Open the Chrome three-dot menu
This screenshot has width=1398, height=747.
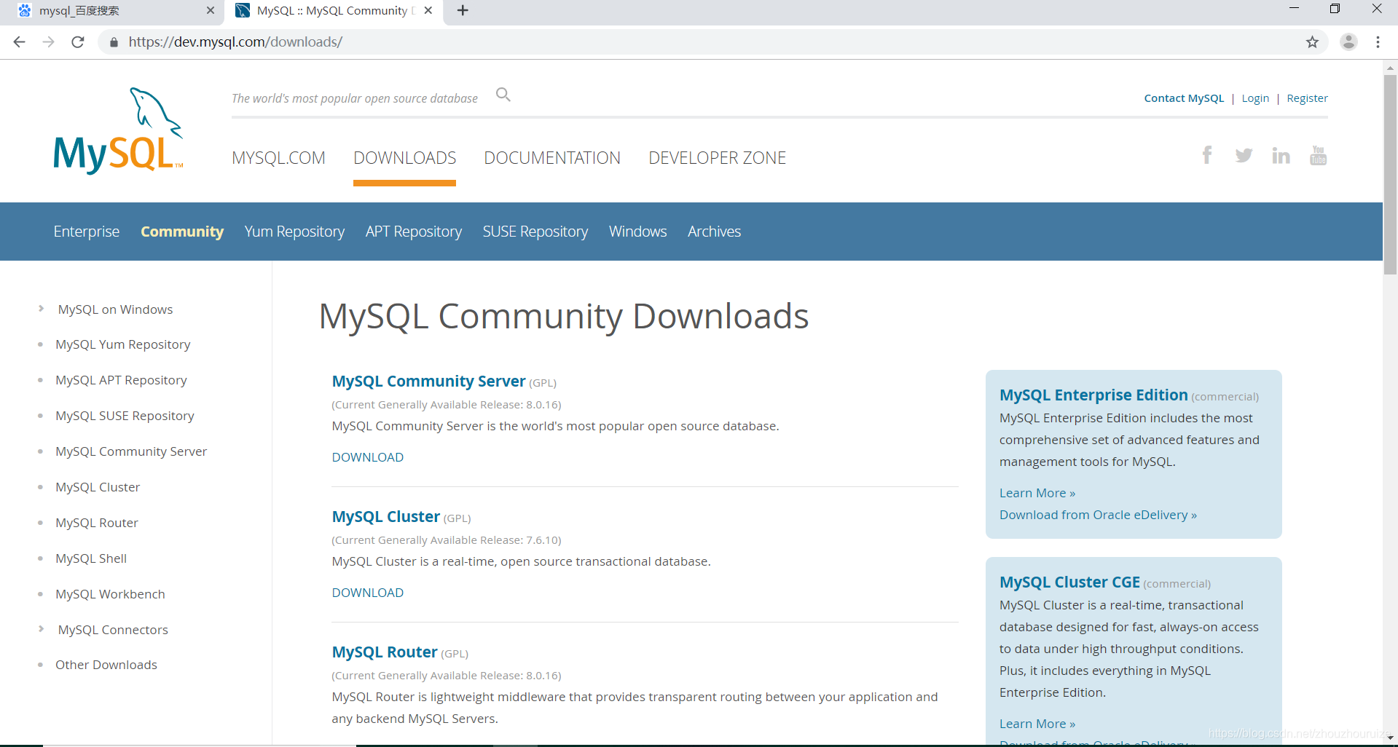click(x=1378, y=42)
